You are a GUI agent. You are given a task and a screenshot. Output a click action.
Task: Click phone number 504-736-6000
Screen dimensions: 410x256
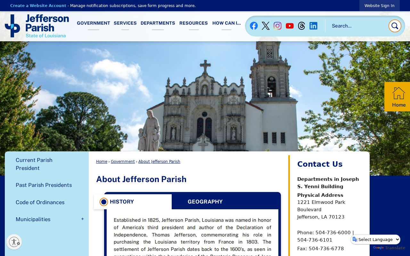(x=333, y=233)
